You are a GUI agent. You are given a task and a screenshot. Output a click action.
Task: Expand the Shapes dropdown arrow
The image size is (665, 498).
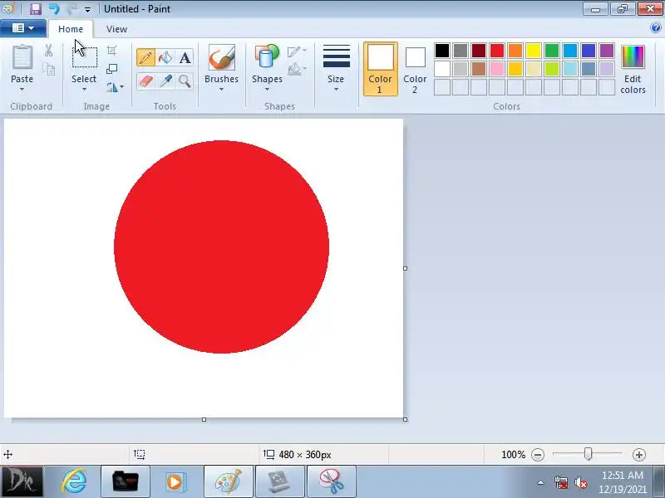(267, 90)
